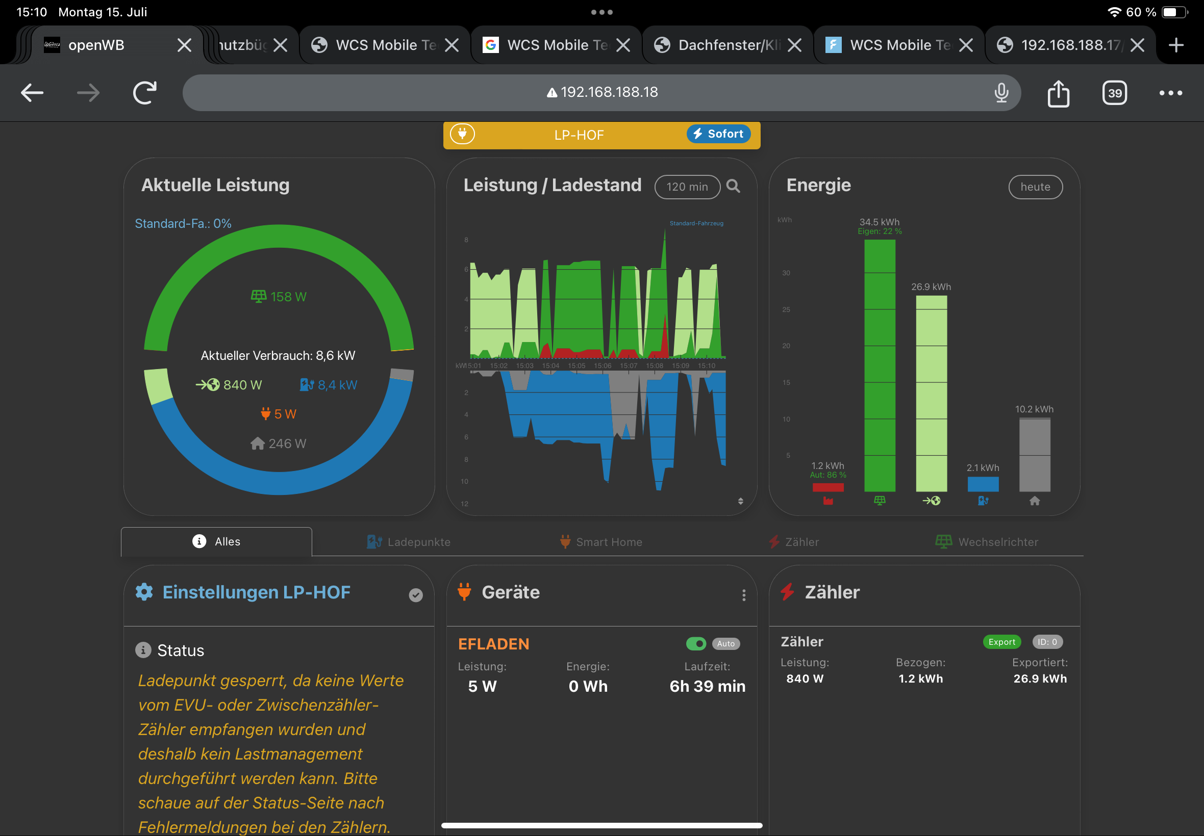Click the Export badge in Zähler panel
This screenshot has width=1204, height=836.
pos(1001,642)
